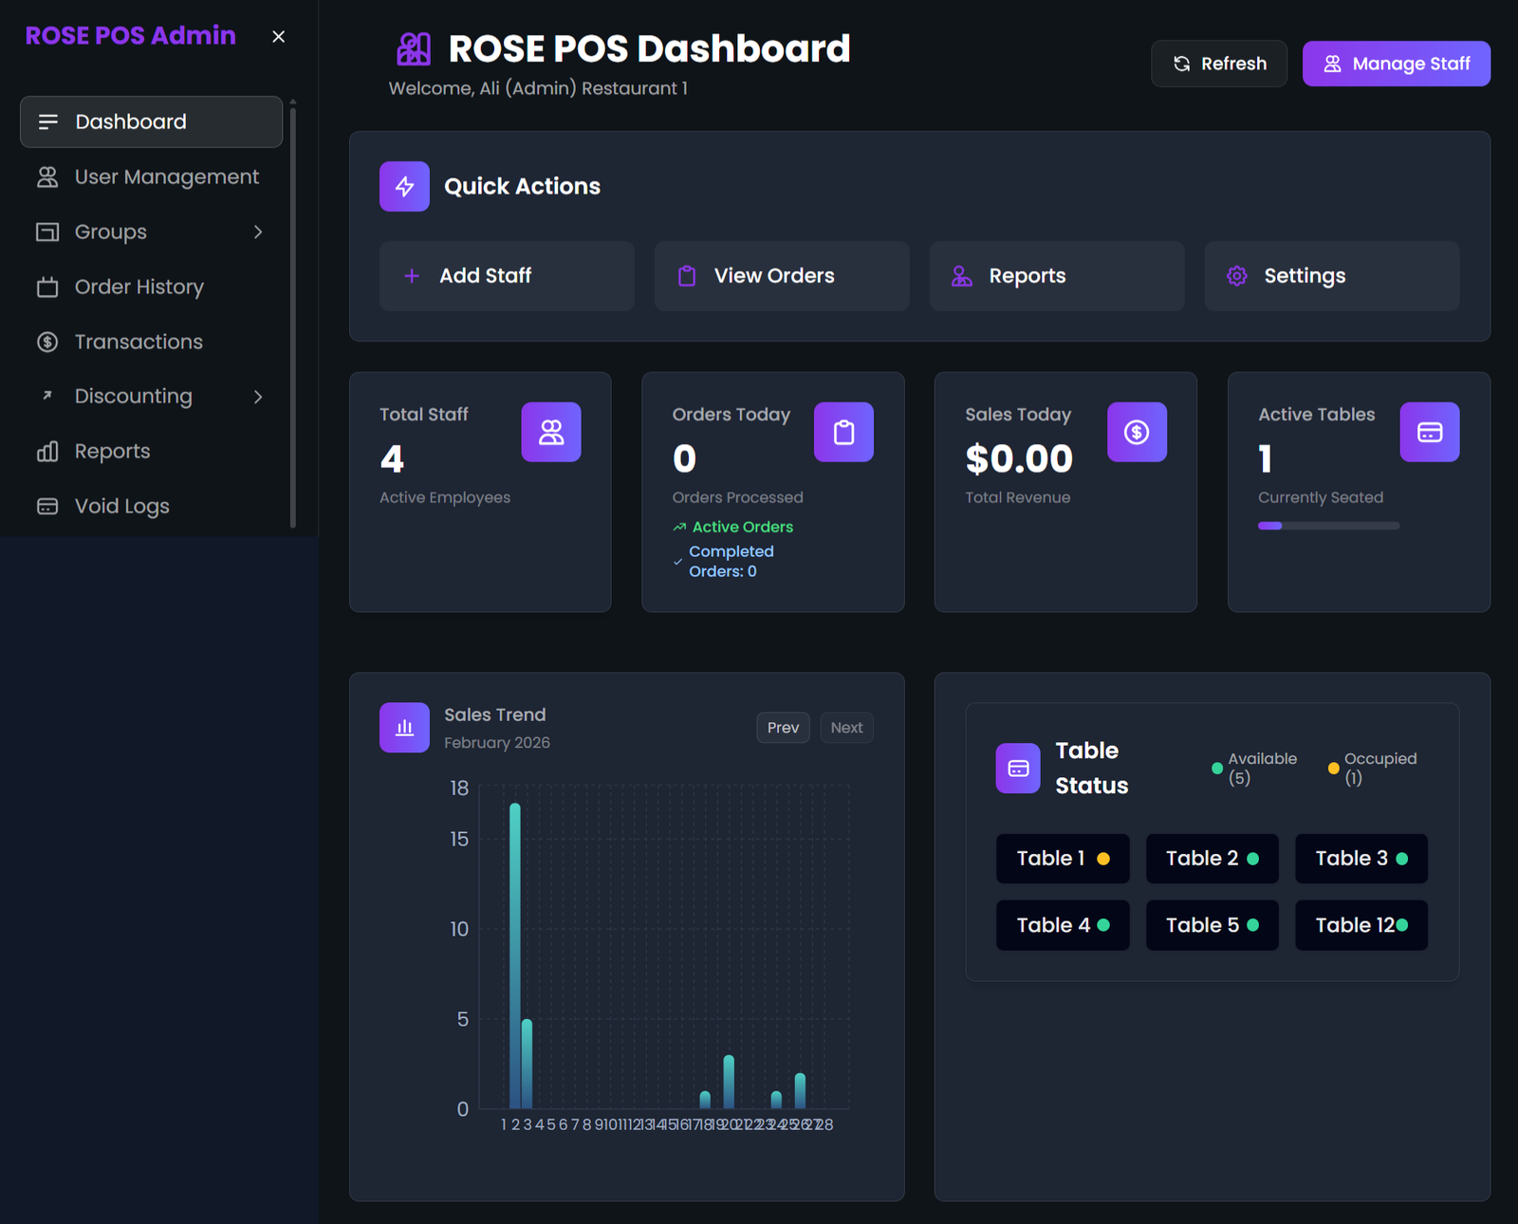Viewport: 1518px width, 1224px height.
Task: Click the Table Status icon
Action: pos(1018,769)
